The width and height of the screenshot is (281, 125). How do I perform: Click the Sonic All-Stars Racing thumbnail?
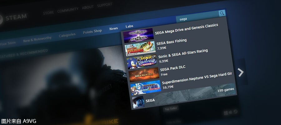point(142,62)
